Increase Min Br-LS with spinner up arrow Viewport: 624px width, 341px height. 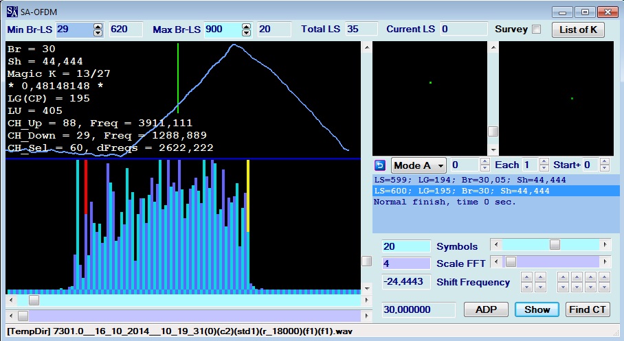(x=98, y=27)
